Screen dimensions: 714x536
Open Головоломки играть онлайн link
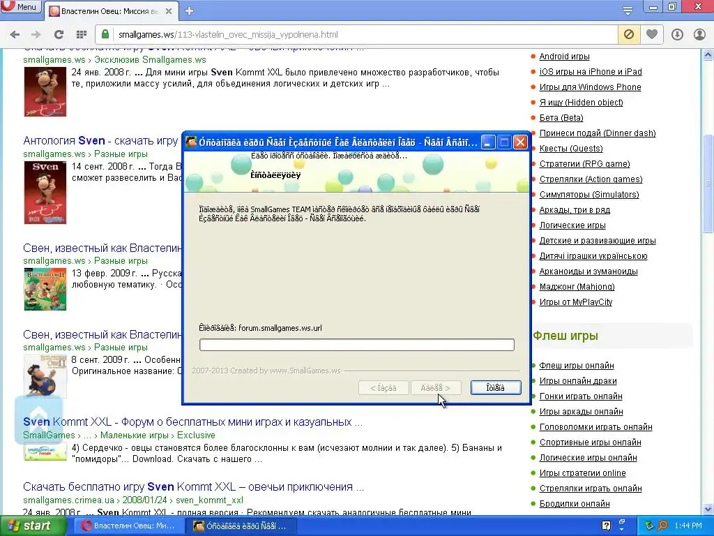click(595, 427)
